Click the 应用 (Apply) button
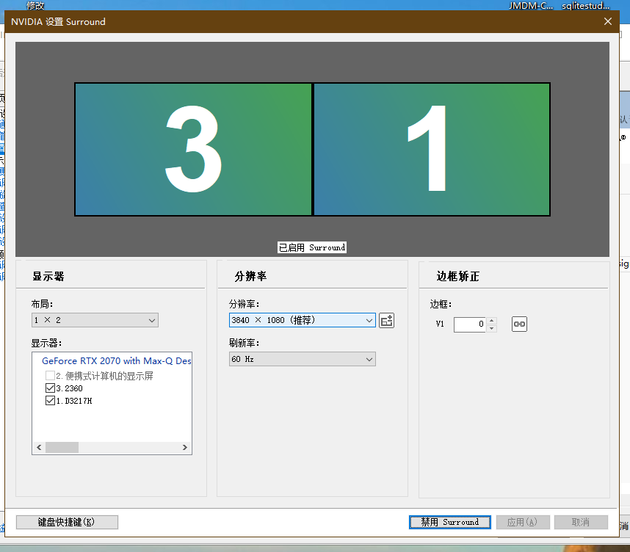This screenshot has width=630, height=552. [x=522, y=522]
